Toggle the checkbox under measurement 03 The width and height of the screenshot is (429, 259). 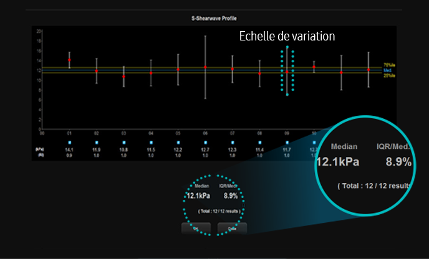[x=123, y=141]
